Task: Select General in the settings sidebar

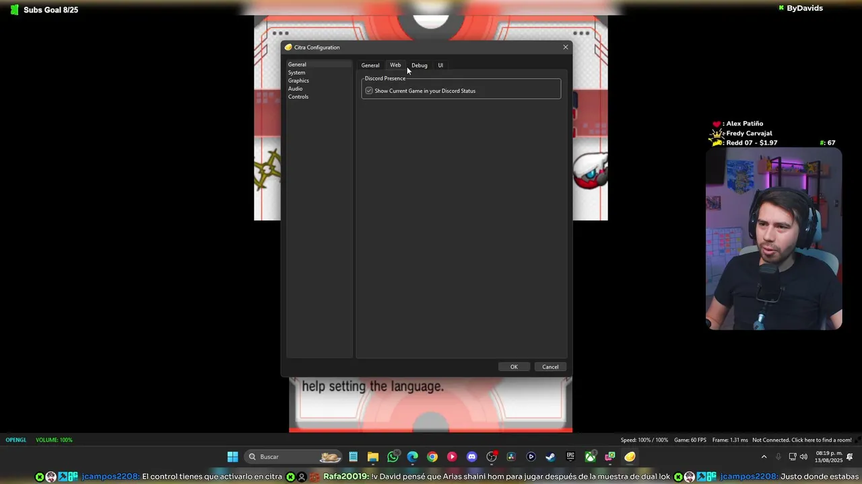Action: click(x=319, y=65)
